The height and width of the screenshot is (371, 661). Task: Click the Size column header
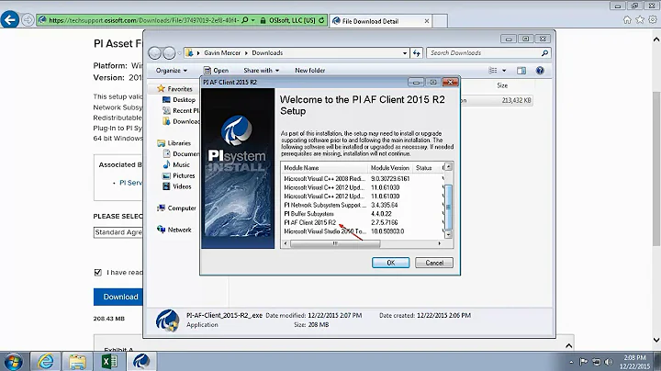coord(502,85)
